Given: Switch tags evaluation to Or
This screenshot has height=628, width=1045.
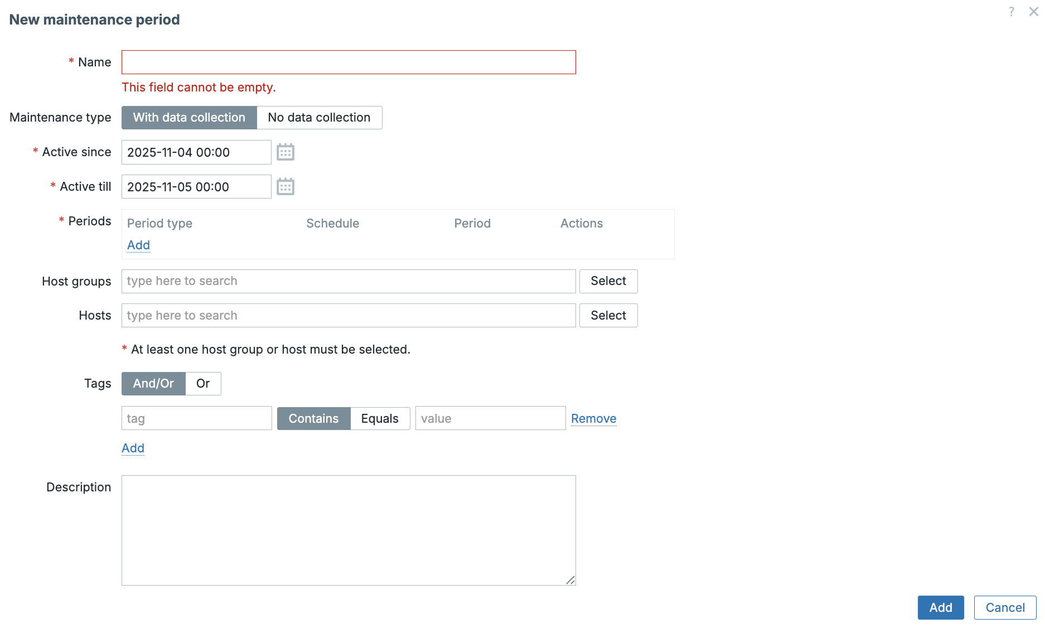Looking at the screenshot, I should pyautogui.click(x=203, y=384).
